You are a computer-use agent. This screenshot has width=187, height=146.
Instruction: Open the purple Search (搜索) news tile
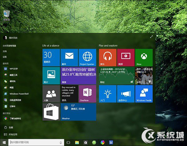[x=78, y=76]
